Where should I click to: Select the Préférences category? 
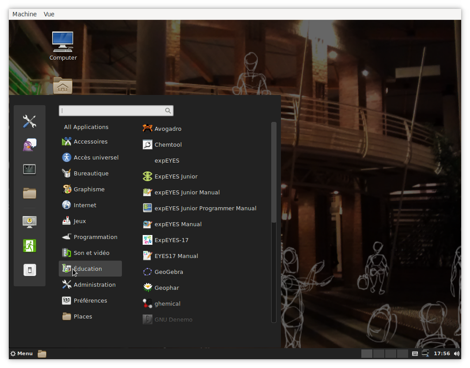[x=90, y=300]
